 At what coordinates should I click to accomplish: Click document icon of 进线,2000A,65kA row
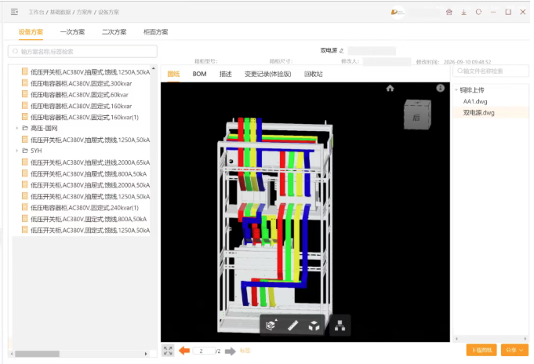[24, 162]
